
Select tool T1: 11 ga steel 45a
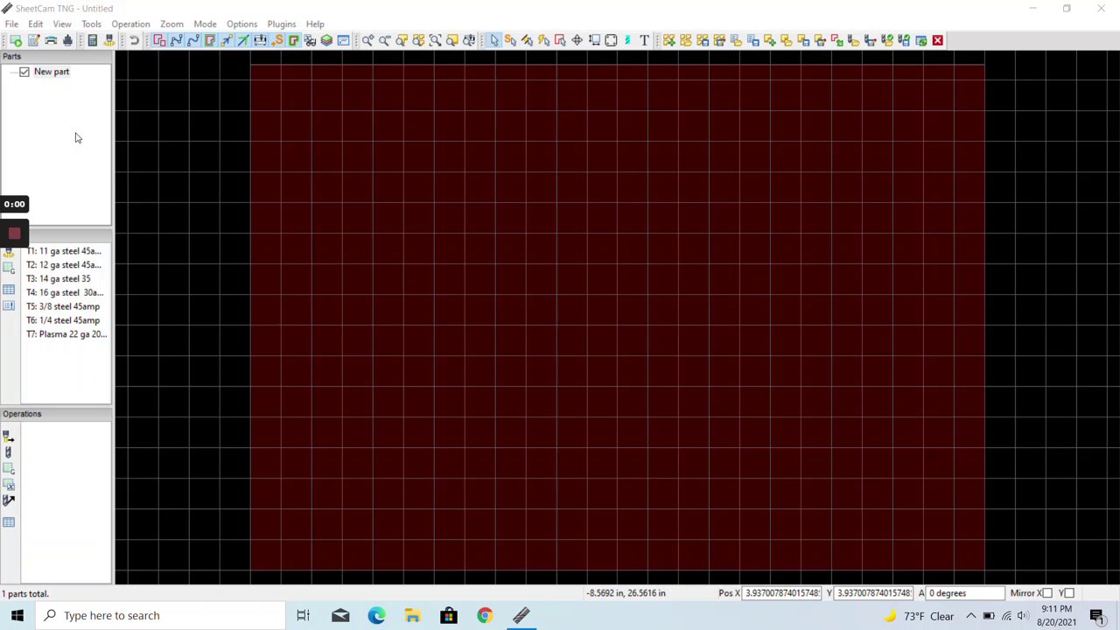(63, 251)
